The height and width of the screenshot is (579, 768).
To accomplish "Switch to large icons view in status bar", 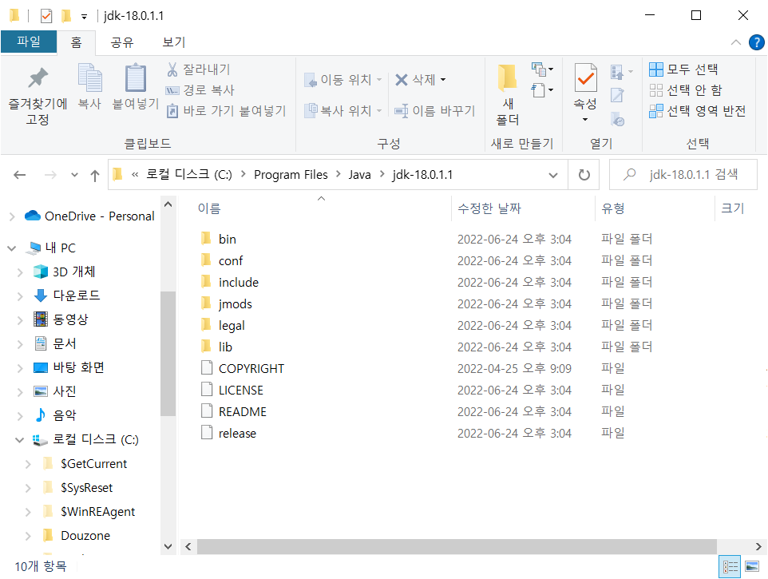I will [752, 567].
